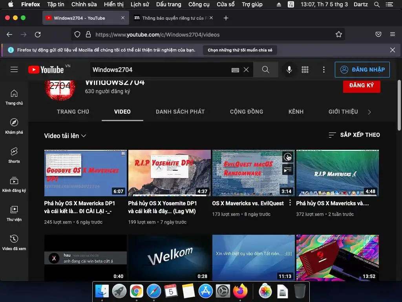
Task: Open the Dấu trang menu
Action: 169,4
